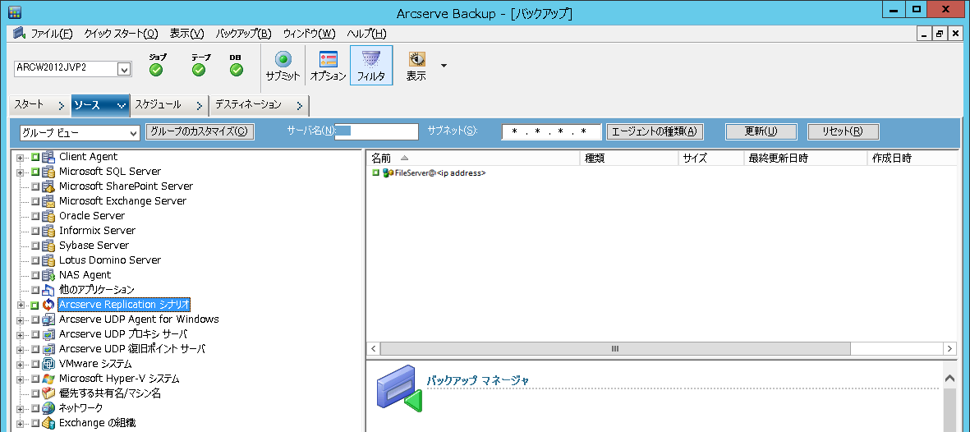Switch to the スケジュール tab
The width and height of the screenshot is (970, 432).
(x=169, y=105)
